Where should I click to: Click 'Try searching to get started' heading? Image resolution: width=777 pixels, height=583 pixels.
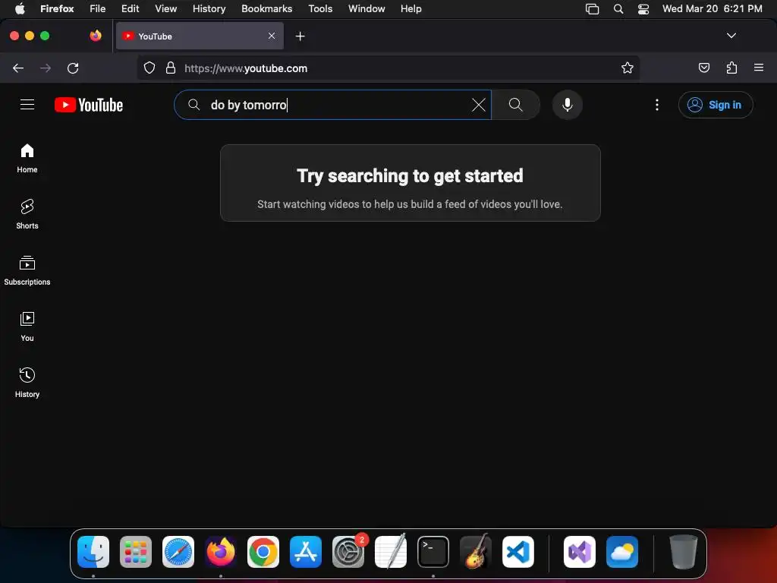[410, 176]
